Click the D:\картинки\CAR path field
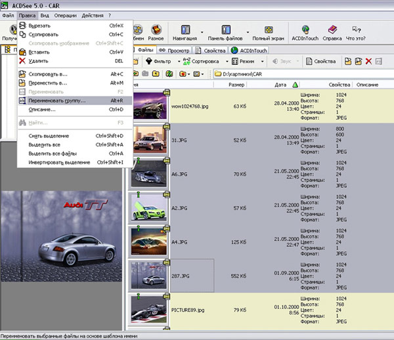The image size is (394, 340). tap(303, 74)
